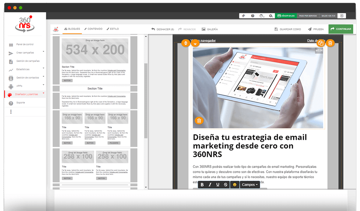Insert an emoji from the text toolbar
Viewport: 360px width, 211px height.
pos(235,184)
